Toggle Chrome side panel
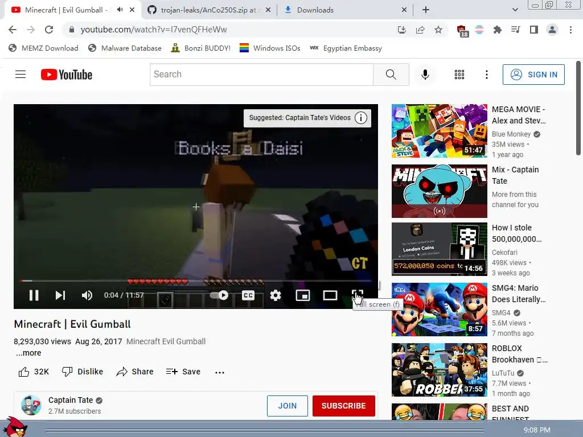The height and width of the screenshot is (437, 583). [x=534, y=30]
